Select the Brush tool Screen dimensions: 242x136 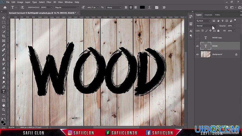(4, 55)
